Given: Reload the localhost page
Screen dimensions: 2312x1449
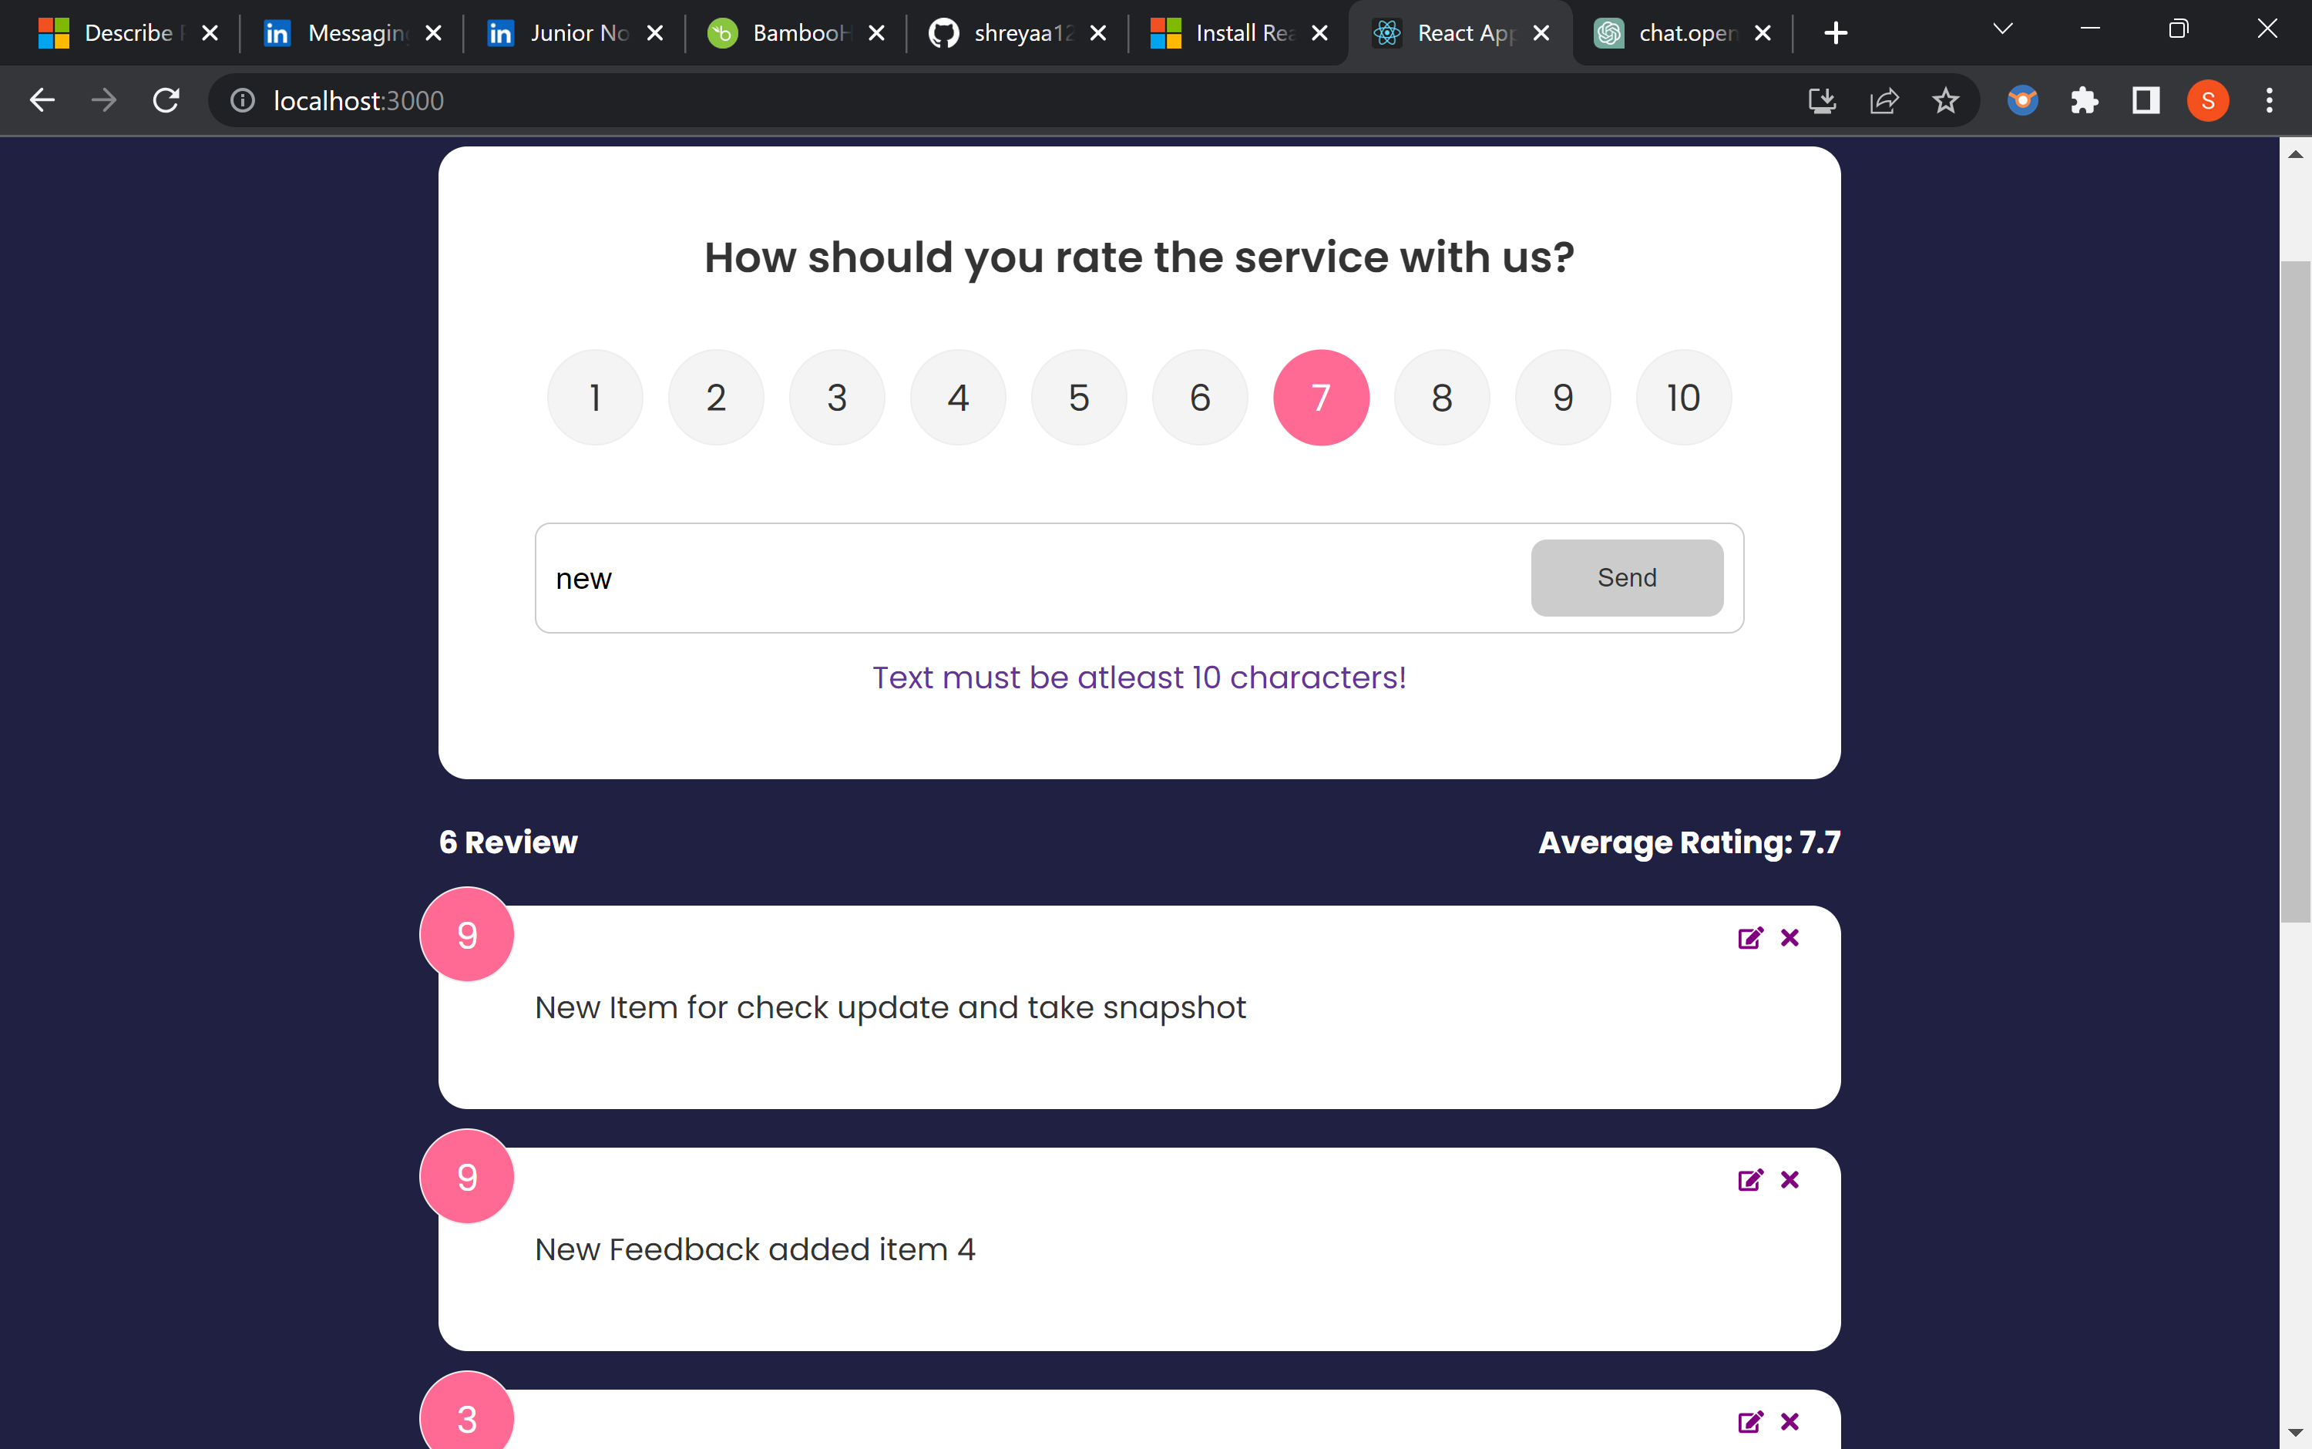Looking at the screenshot, I should tap(166, 99).
